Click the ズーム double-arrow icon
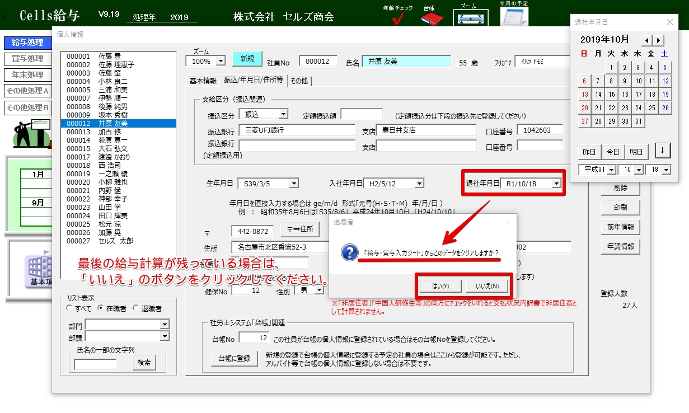 (x=470, y=18)
